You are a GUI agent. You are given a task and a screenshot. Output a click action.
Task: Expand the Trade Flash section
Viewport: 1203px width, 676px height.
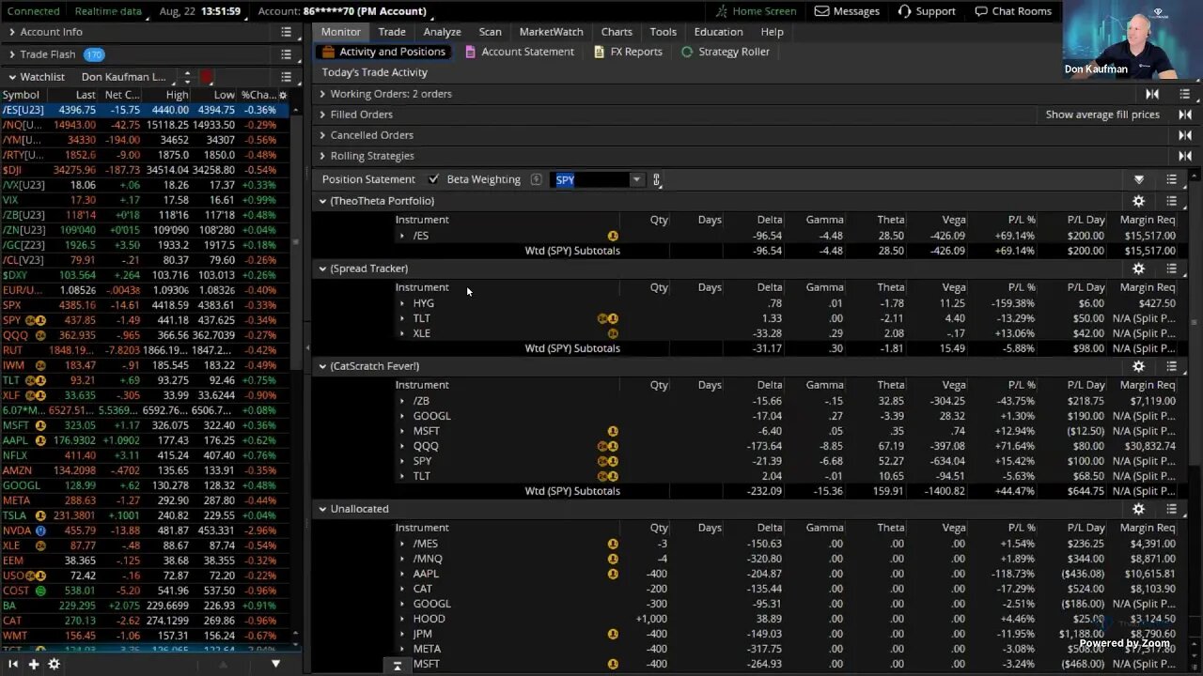[12, 54]
